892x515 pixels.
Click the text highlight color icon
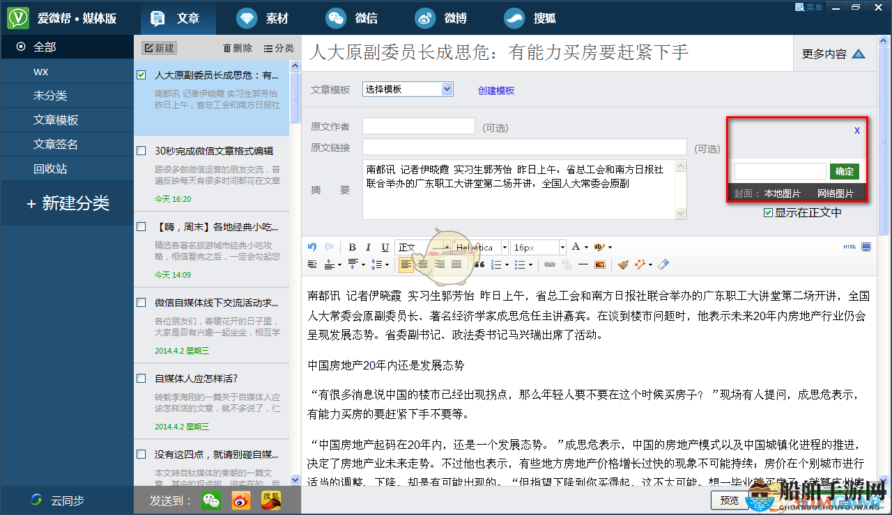[x=599, y=247]
